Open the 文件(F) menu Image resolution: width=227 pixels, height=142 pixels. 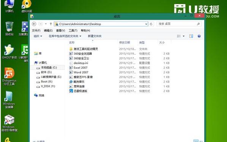point(36,30)
